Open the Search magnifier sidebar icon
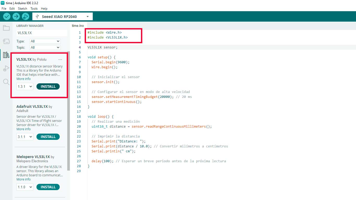Screen dimensions: 356x200 coord(6,82)
